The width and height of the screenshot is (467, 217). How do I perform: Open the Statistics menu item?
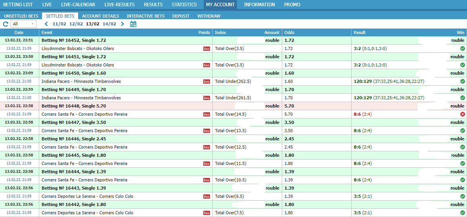click(184, 5)
